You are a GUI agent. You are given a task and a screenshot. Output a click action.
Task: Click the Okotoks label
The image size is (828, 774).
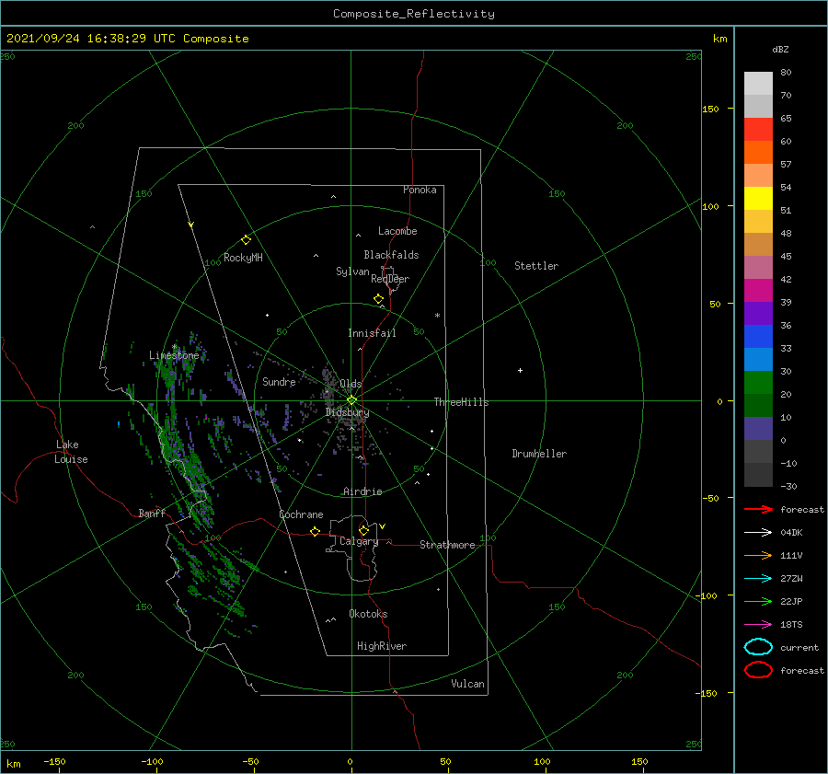(368, 614)
